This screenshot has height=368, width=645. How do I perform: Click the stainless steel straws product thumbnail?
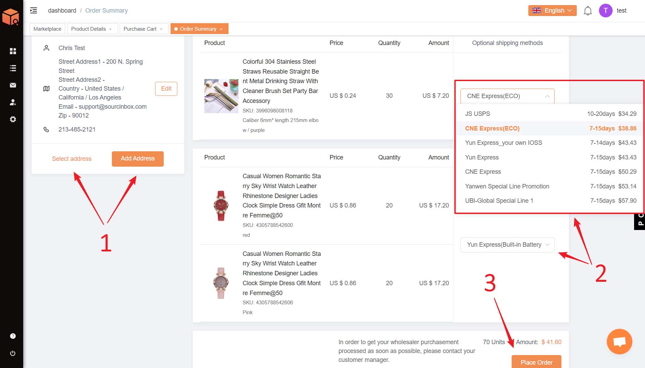[221, 96]
